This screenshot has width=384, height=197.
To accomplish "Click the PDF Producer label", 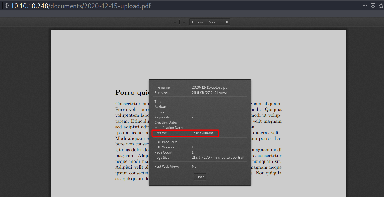I will 166,142.
